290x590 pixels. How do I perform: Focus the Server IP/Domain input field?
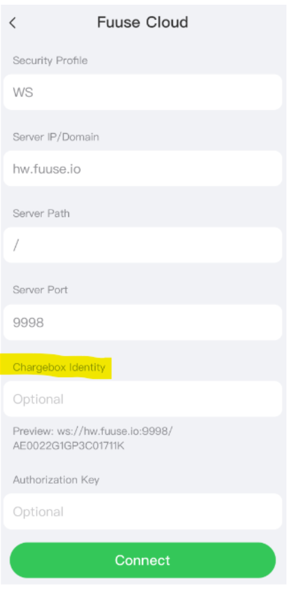coord(143,169)
